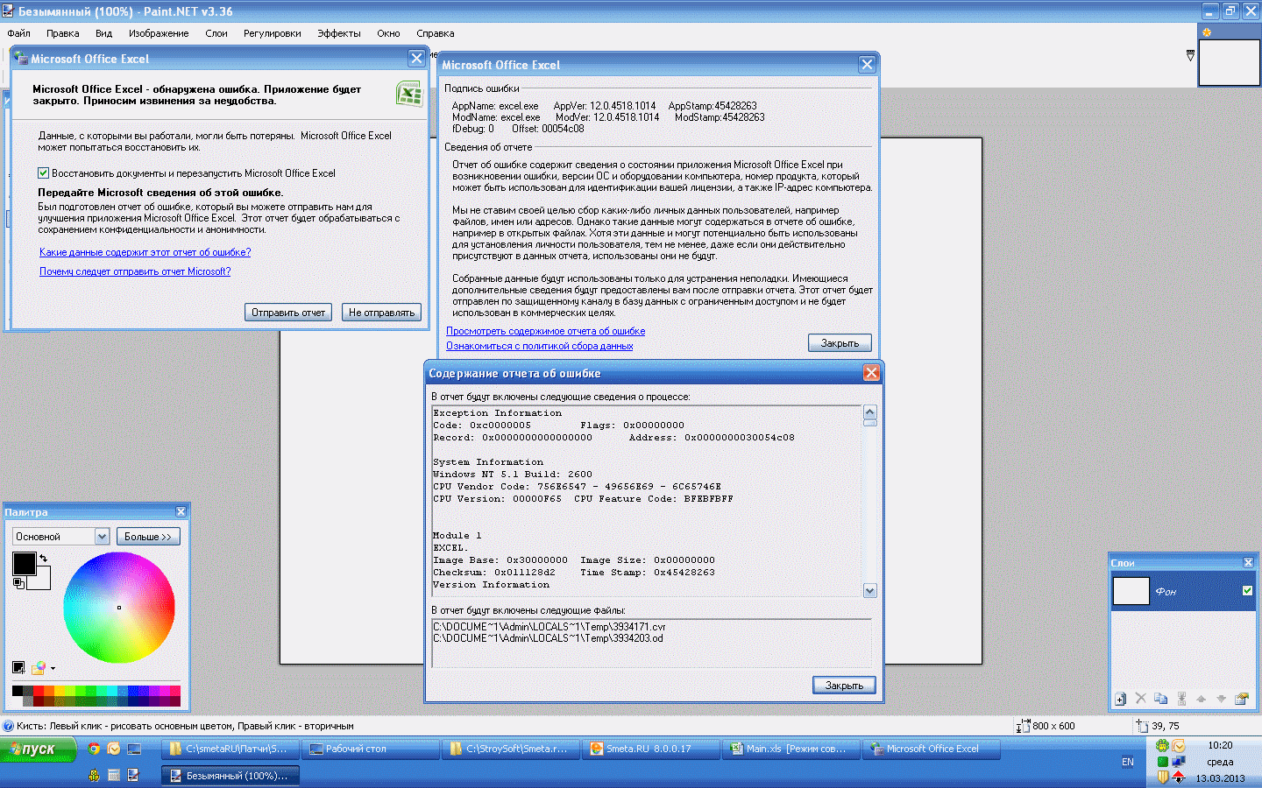Select the red swatch in palette strip
The height and width of the screenshot is (788, 1262).
click(x=39, y=691)
